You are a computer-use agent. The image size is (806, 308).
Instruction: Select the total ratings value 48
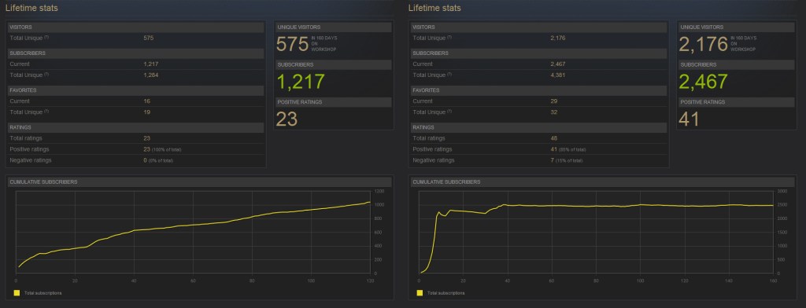tap(553, 138)
